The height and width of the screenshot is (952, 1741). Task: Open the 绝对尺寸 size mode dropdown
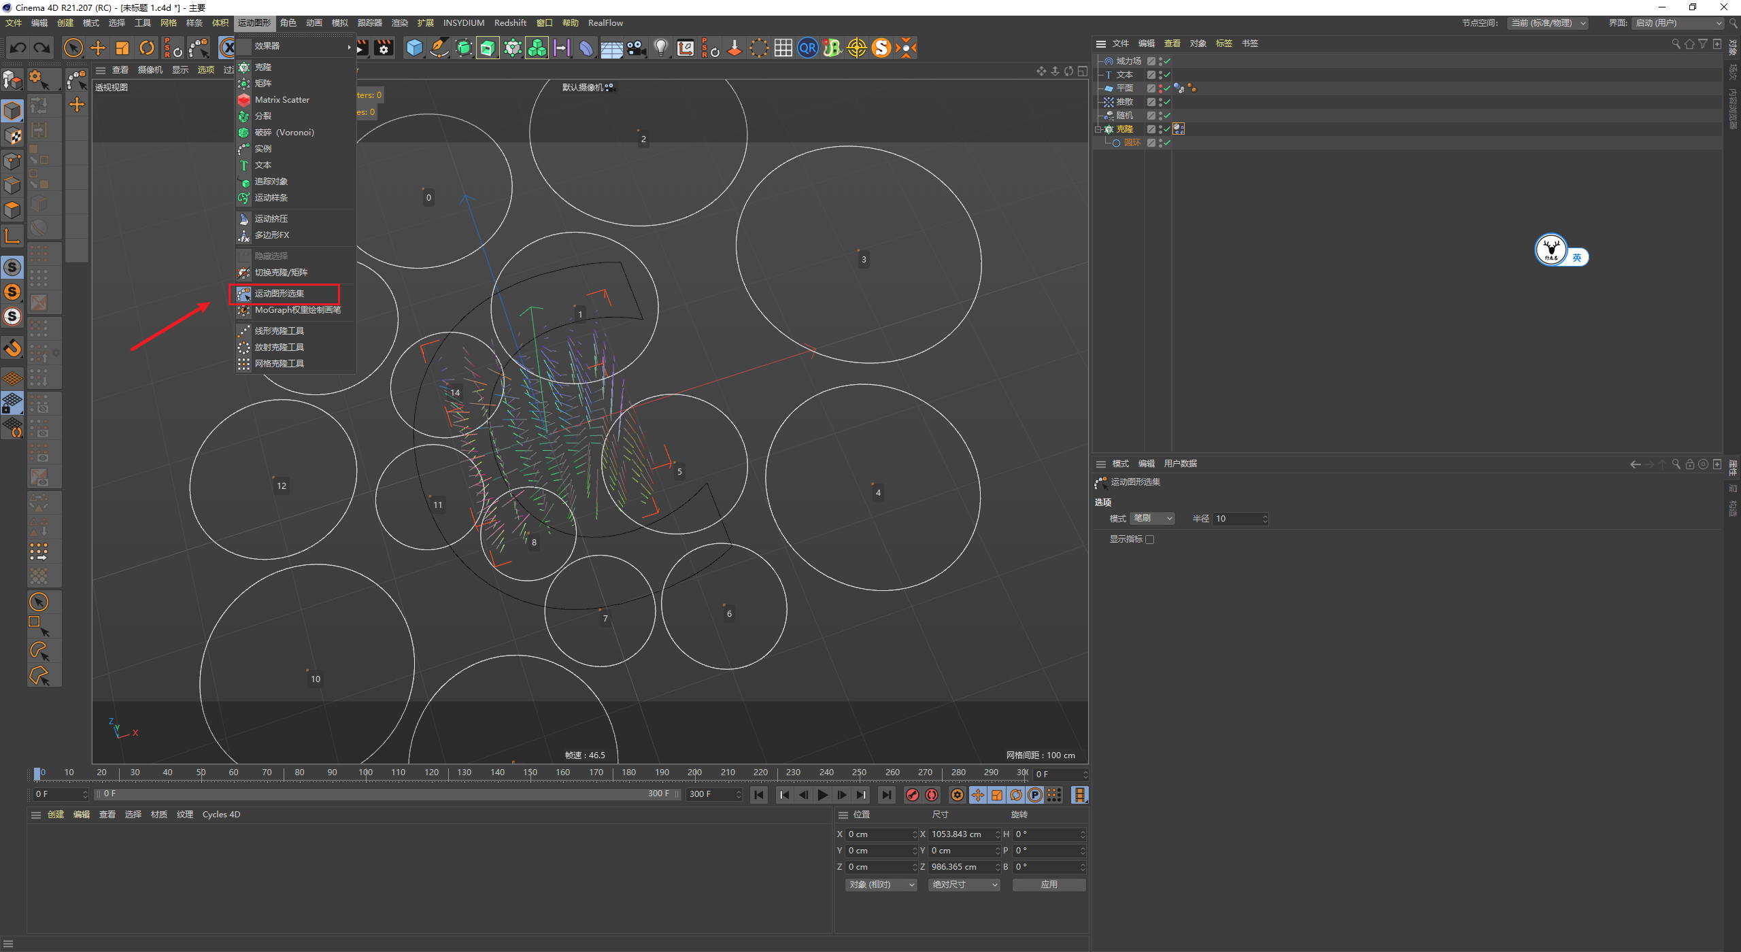point(964,885)
